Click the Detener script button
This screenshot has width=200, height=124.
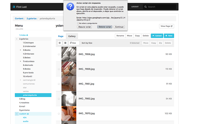coord(105,27)
